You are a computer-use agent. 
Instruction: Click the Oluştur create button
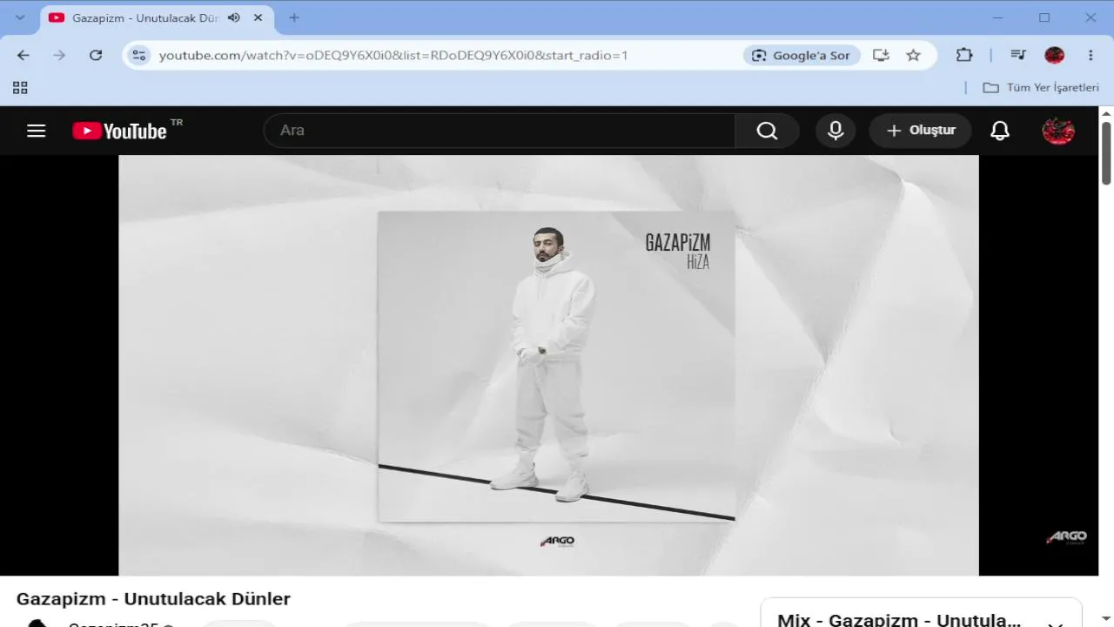920,131
